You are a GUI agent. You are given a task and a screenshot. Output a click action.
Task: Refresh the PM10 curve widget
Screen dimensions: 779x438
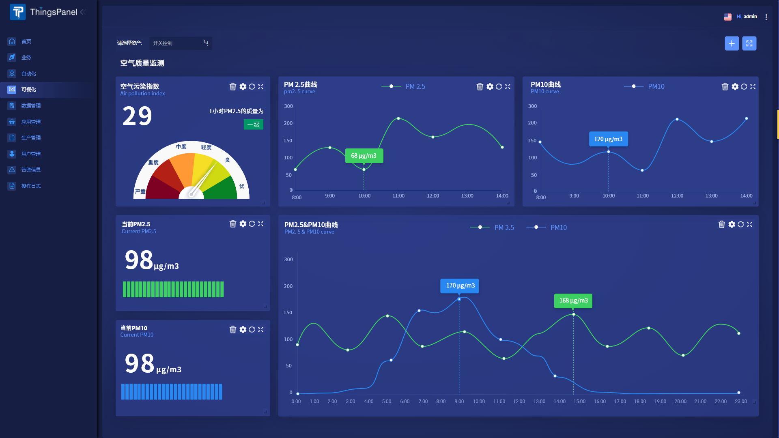pyautogui.click(x=744, y=86)
